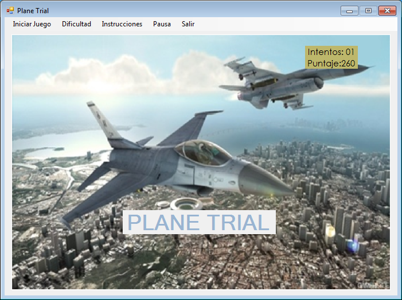Open the Iniciar Juego menu
The image size is (402, 300).
32,24
